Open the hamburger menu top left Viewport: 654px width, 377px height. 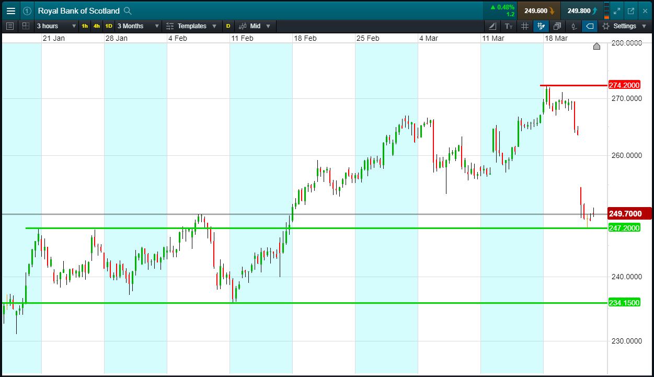point(11,10)
